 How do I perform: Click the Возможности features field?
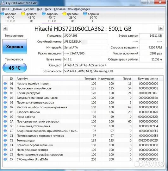click(113, 71)
